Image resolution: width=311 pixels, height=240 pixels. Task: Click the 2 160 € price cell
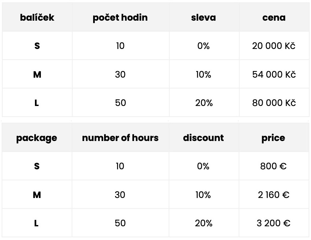click(274, 194)
